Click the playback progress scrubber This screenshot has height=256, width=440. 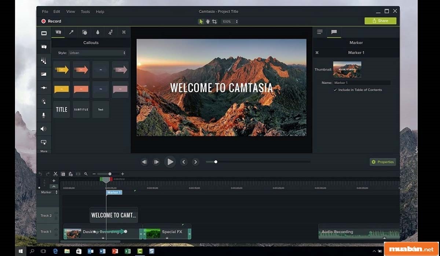click(x=216, y=162)
